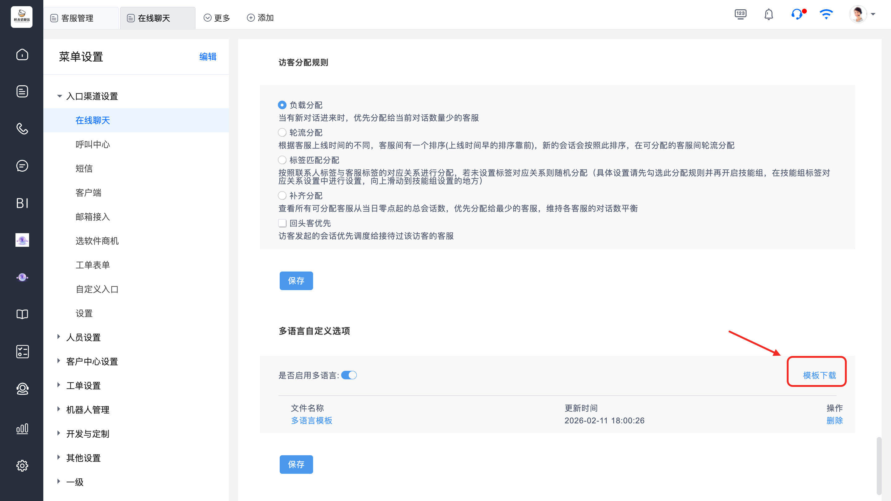Click the phone call icon in sidebar
Screen dimensions: 891x501
[x=22, y=129]
